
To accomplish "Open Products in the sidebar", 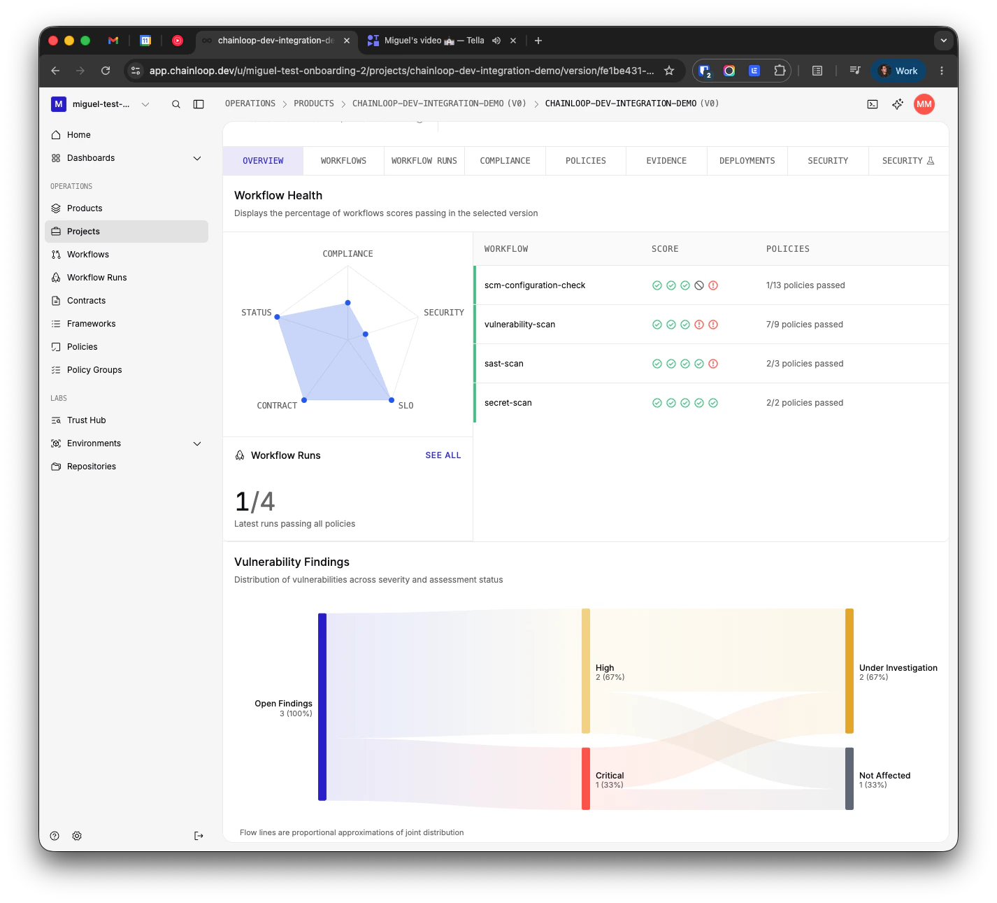I will [x=127, y=208].
